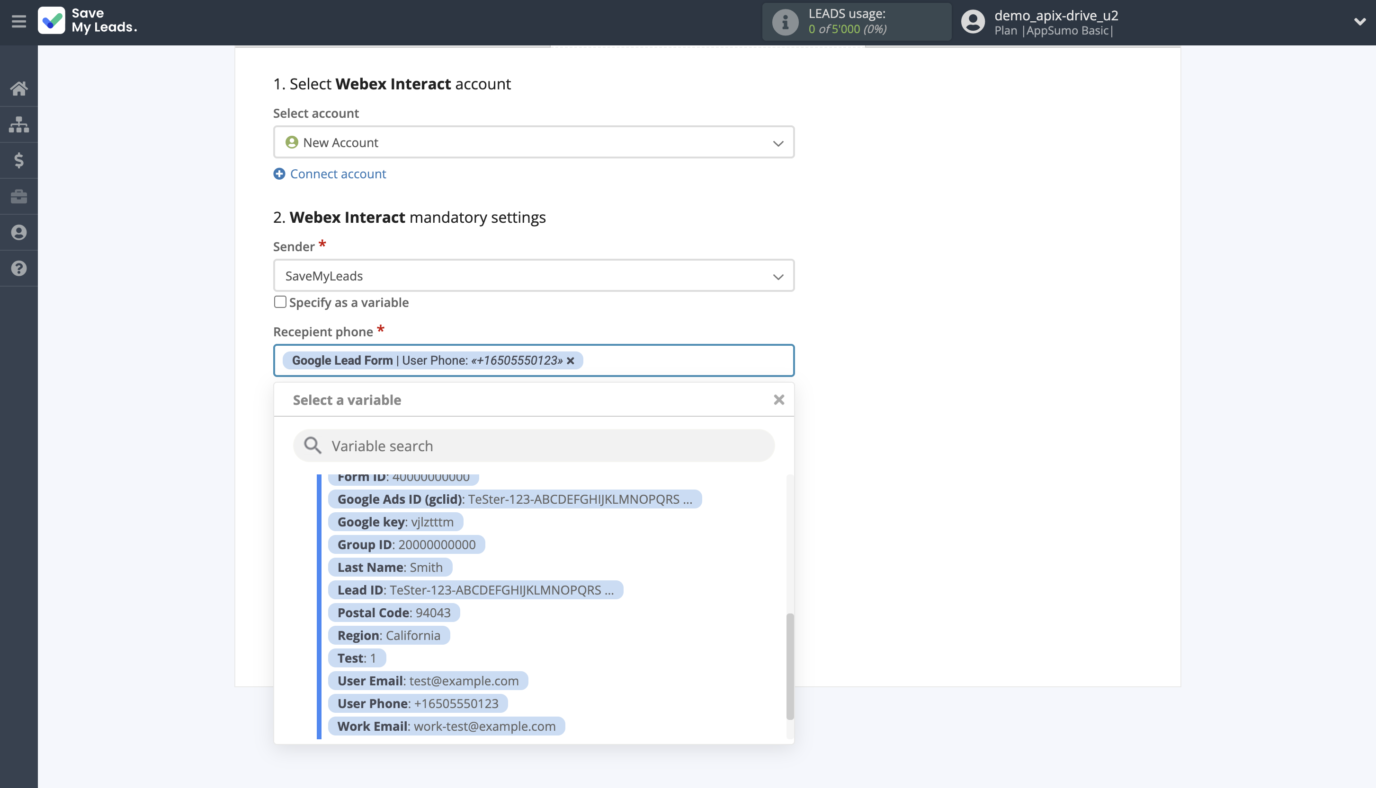Click the account avatar icon

tap(973, 22)
